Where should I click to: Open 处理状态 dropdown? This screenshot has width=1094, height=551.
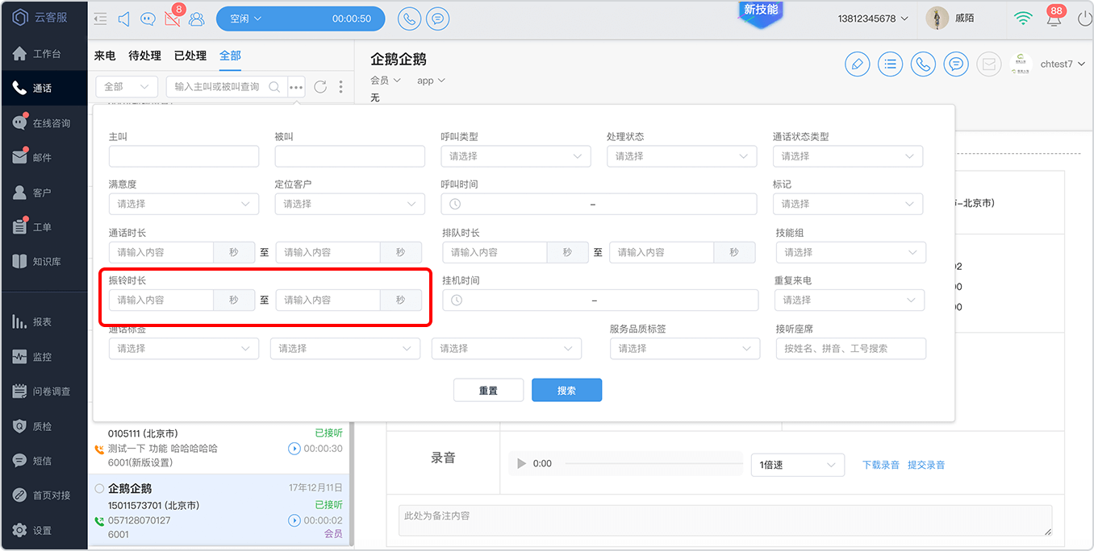682,156
